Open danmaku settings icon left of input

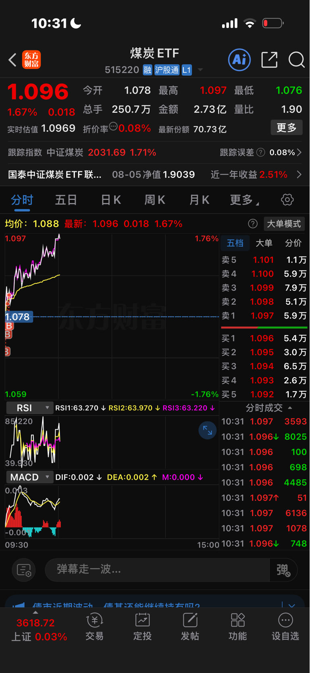coord(24,570)
